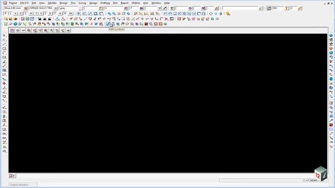
Task: Open the Help menu
Action: (x=167, y=3)
